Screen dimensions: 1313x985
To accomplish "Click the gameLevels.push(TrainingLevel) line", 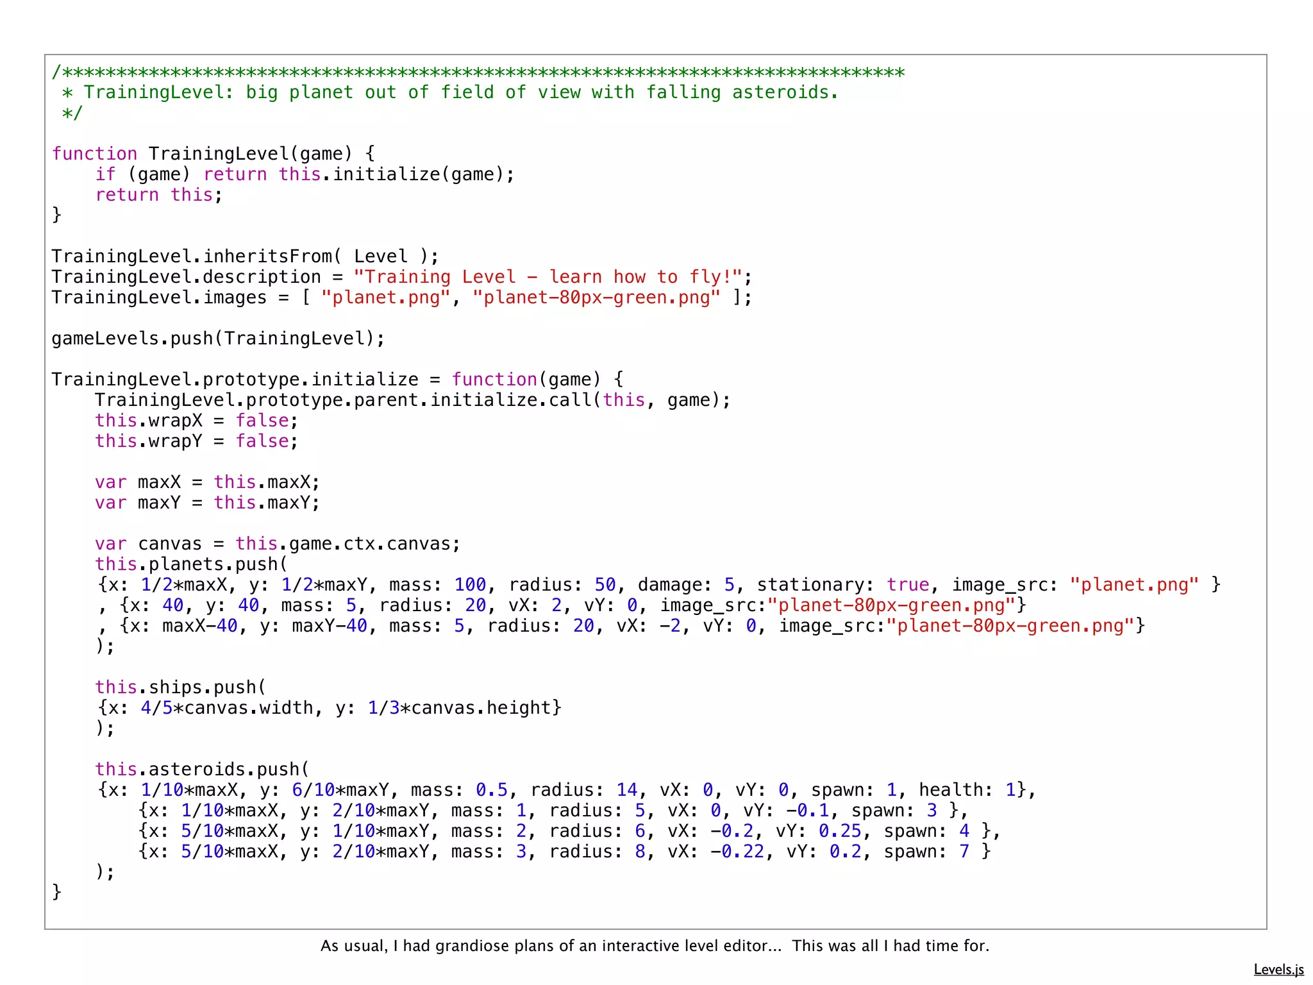I will tap(218, 339).
